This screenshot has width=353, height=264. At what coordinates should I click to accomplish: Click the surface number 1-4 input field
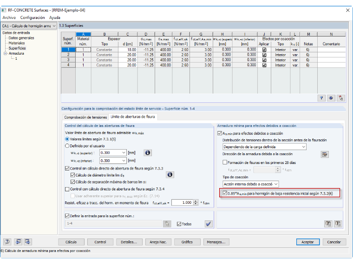(x=113, y=224)
